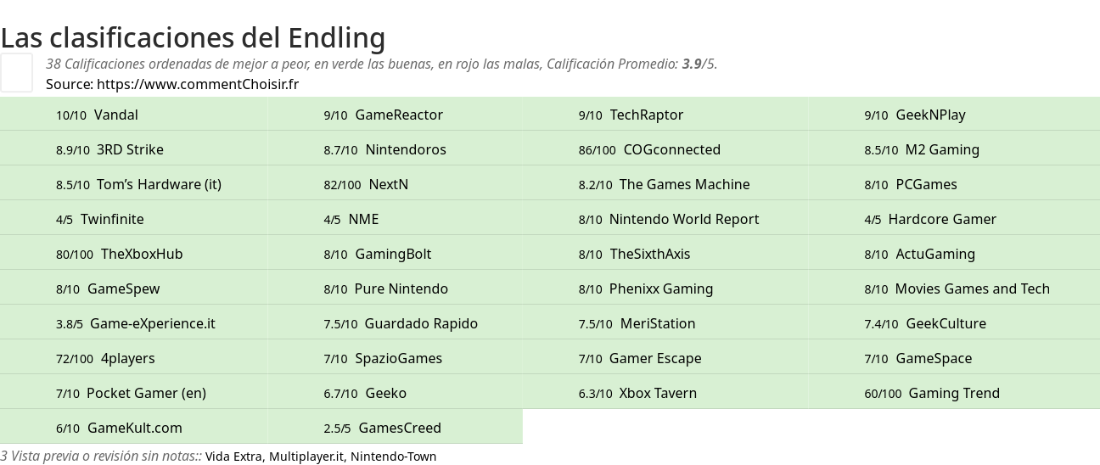Image resolution: width=1100 pixels, height=465 pixels.
Task: Open the Gaming Trend 60/100 review
Action: (954, 393)
